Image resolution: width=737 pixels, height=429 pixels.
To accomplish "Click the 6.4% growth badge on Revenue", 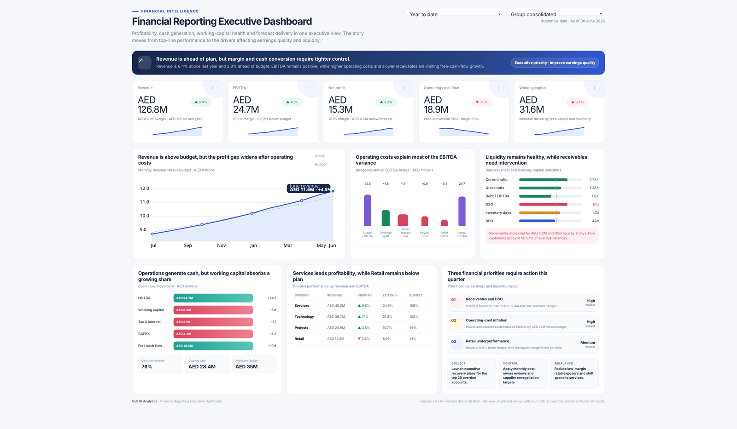I will click(x=201, y=102).
